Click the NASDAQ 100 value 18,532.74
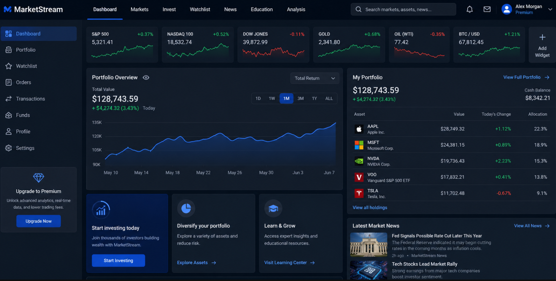This screenshot has height=281, width=556. [x=180, y=42]
